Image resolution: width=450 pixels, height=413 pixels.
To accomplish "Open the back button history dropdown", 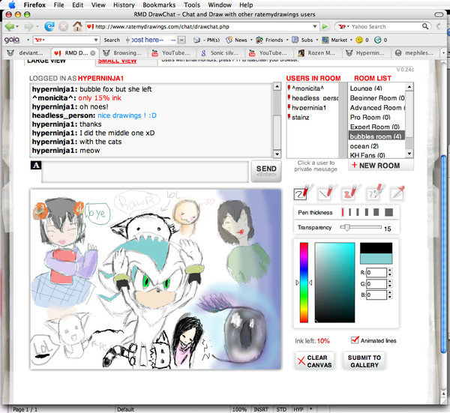I will click(17, 27).
